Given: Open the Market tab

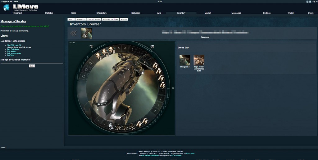Looking at the screenshot, I should pos(208,13).
